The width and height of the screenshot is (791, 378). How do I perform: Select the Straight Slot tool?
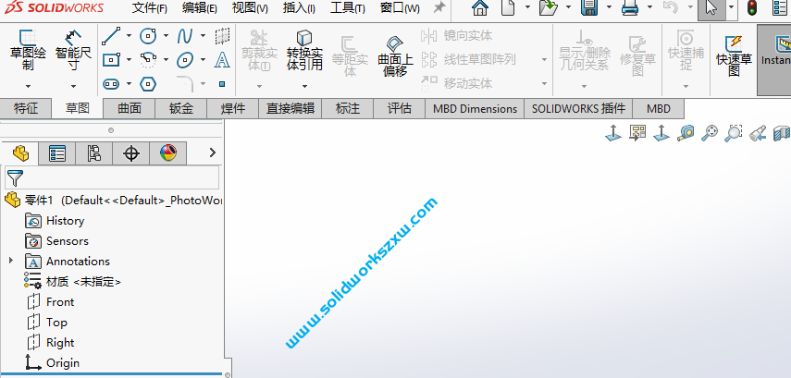point(111,84)
